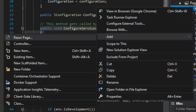Click the Razor Page file icon
The width and height of the screenshot is (196, 112).
click(8, 37)
